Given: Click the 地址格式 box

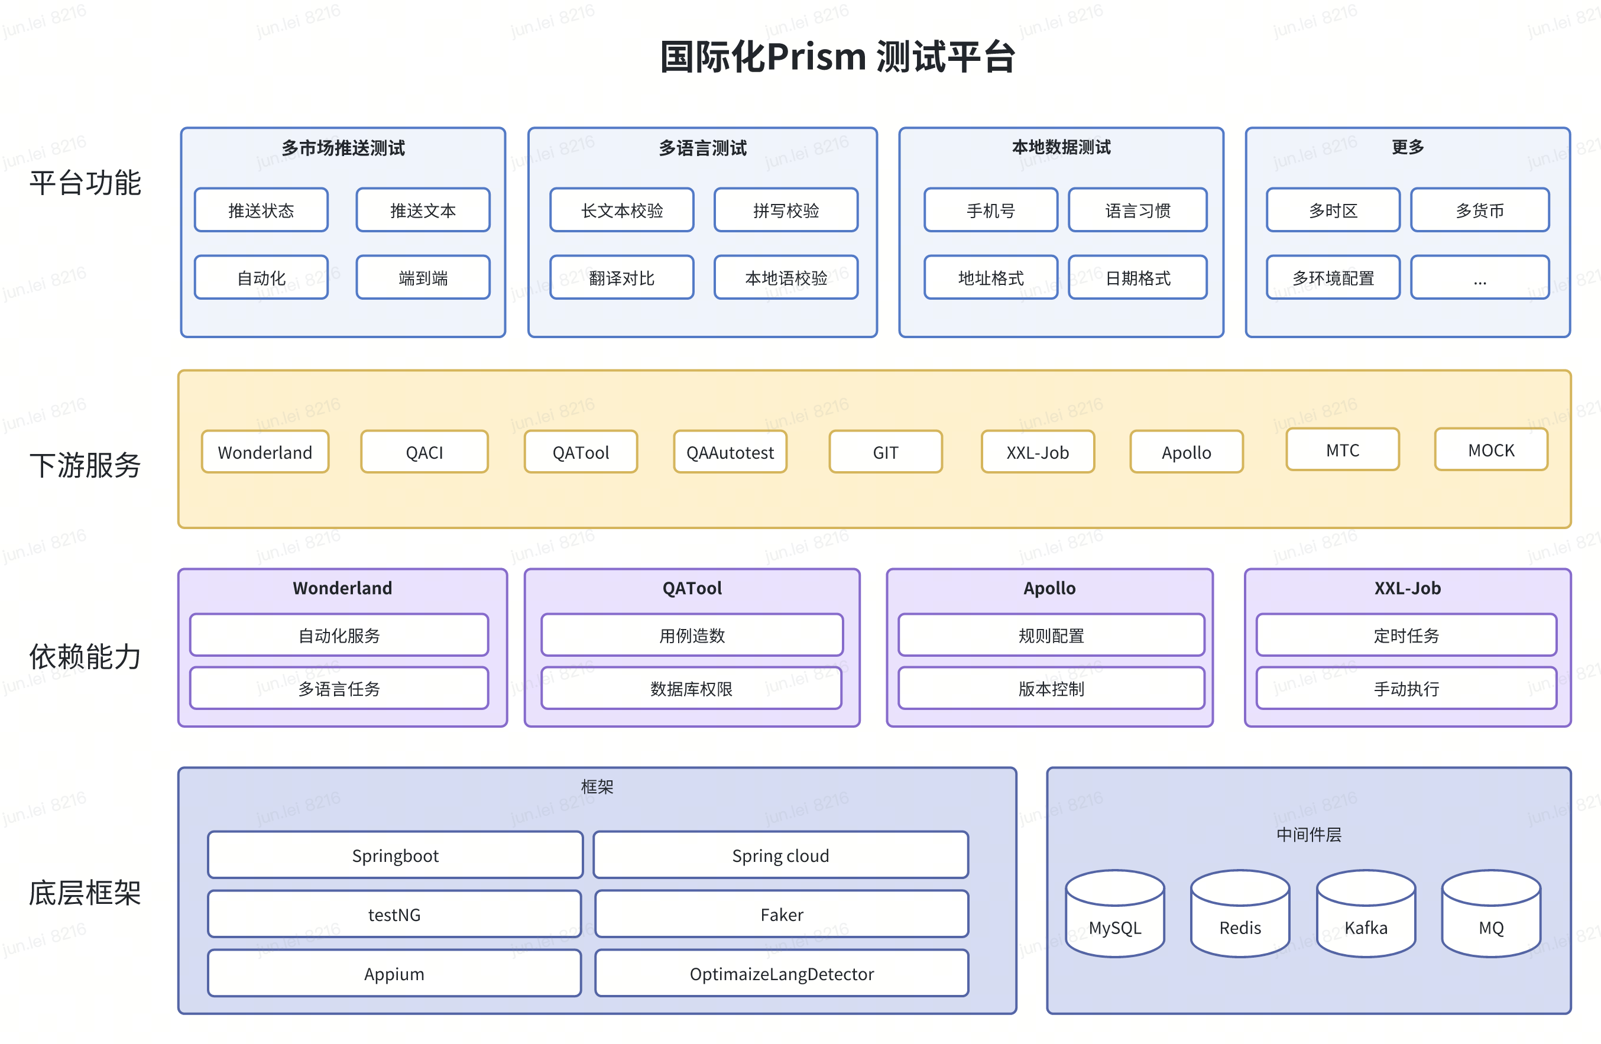Looking at the screenshot, I should click(990, 277).
